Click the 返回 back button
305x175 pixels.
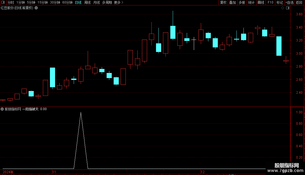[299, 2]
